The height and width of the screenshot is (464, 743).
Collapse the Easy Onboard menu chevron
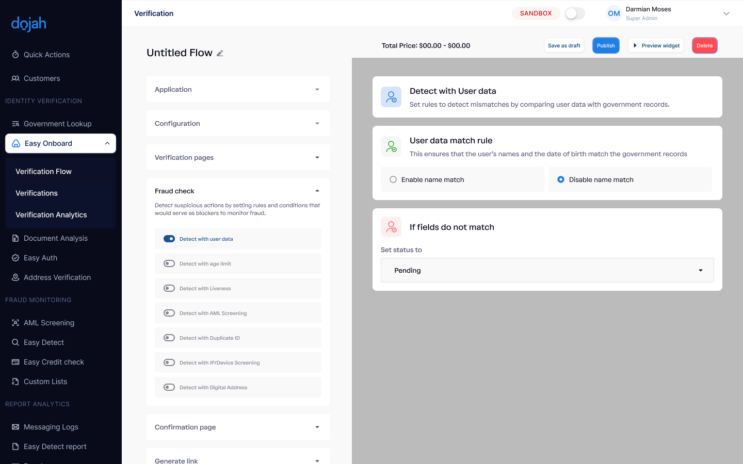[107, 143]
